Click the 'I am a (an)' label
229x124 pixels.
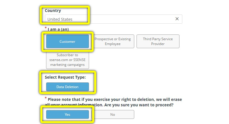coord(58,29)
